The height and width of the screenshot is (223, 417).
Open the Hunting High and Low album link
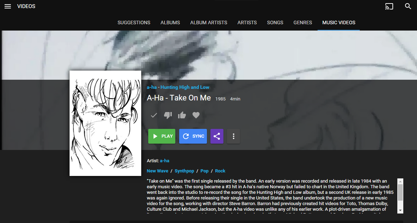coord(185,87)
